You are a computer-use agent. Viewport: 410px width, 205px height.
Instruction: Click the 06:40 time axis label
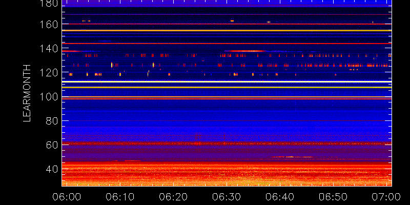pyautogui.click(x=280, y=197)
